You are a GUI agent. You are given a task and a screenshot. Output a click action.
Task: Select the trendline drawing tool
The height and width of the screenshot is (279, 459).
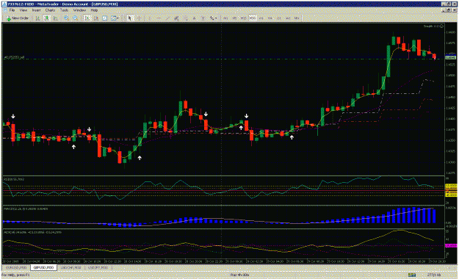tap(167, 18)
